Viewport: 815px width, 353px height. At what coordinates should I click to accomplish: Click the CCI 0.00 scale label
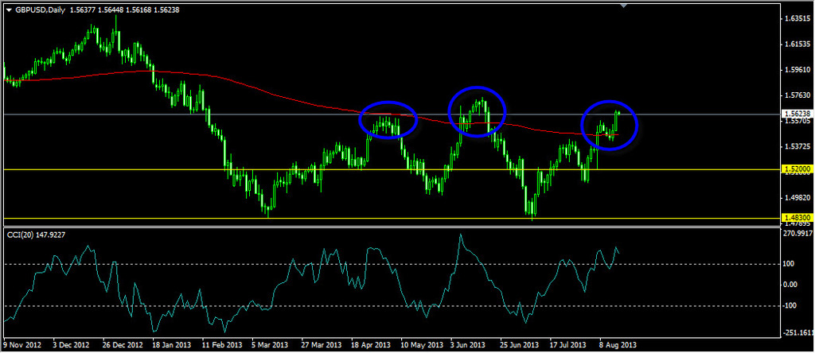pos(792,285)
